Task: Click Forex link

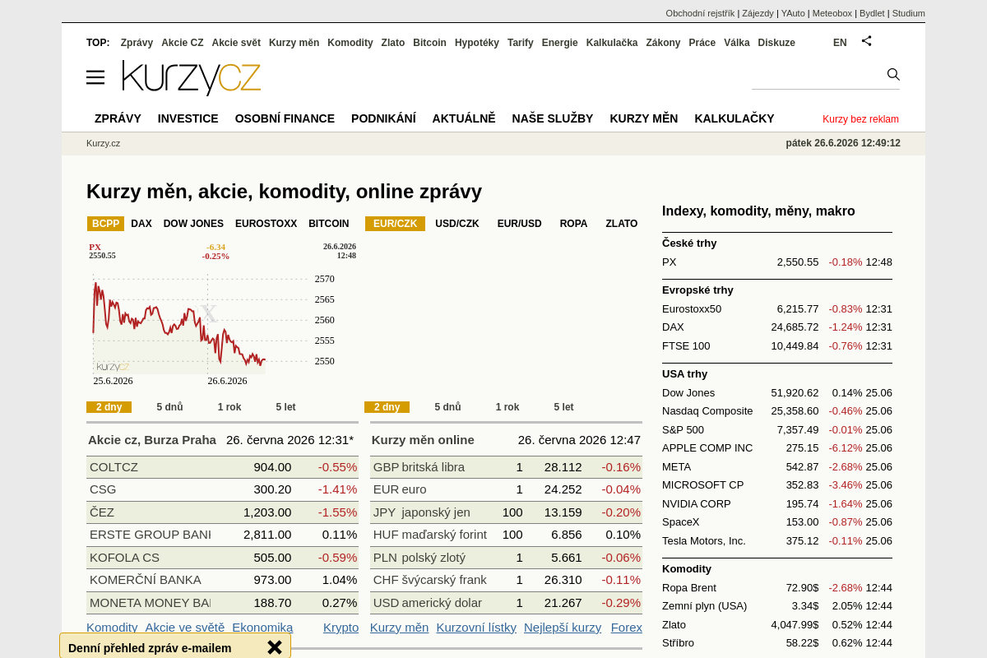Action: [x=627, y=628]
